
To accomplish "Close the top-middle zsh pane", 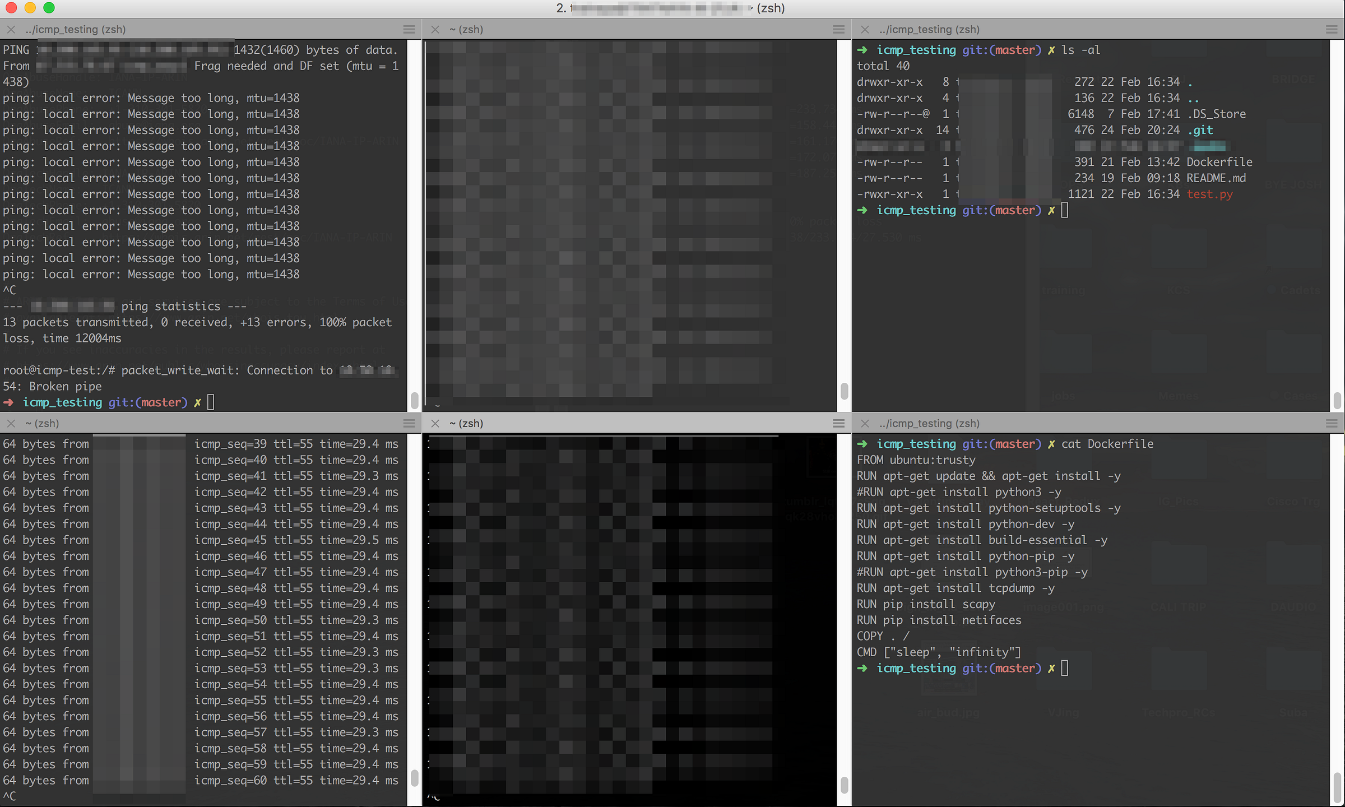I will [435, 29].
